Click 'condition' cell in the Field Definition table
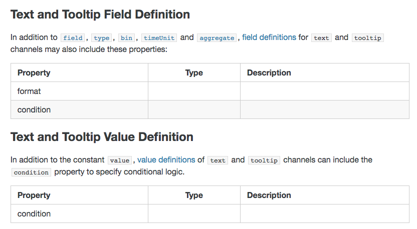 34,109
